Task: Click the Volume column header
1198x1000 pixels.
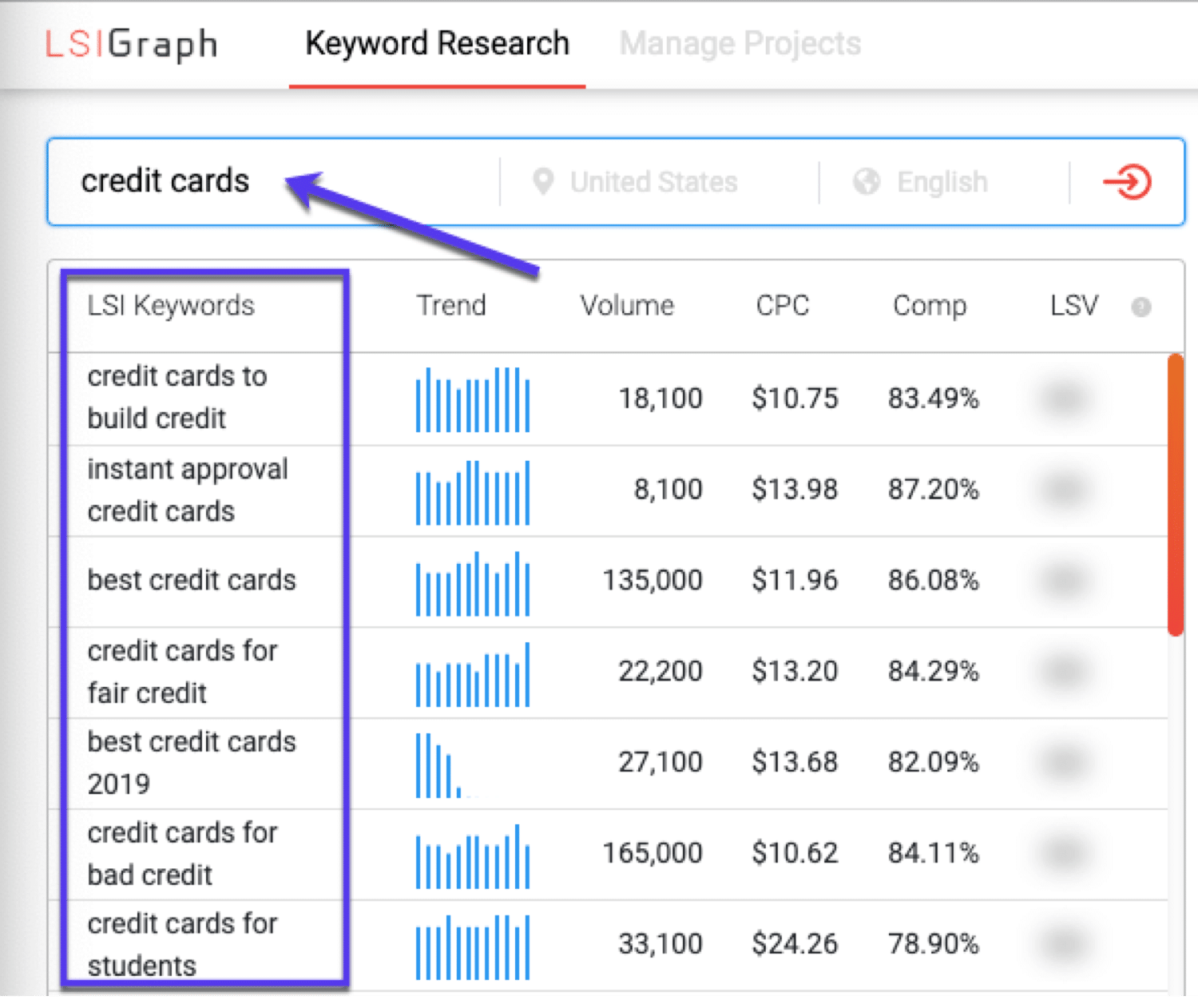Action: (626, 305)
